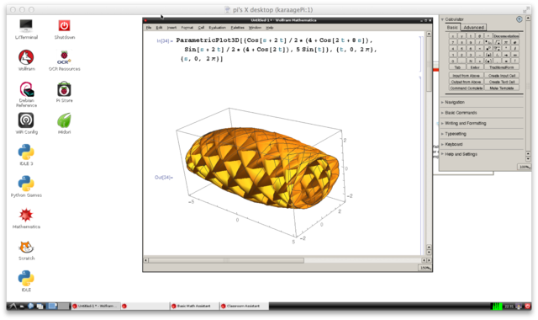
Task: Open the Help menu in Mathematica
Action: click(270, 28)
